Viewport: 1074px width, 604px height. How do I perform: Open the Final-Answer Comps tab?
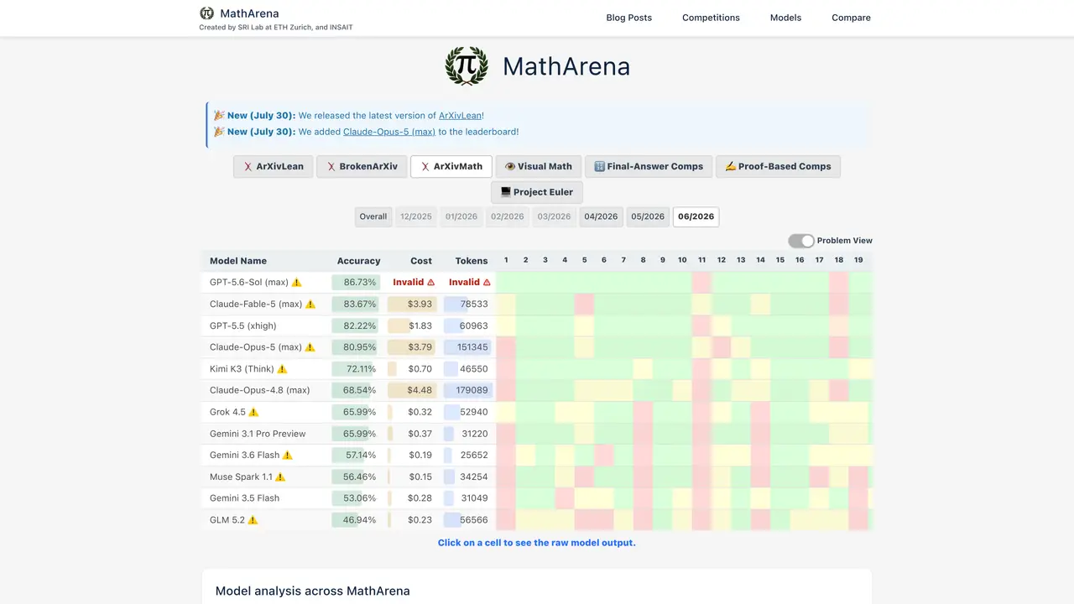[x=649, y=166]
